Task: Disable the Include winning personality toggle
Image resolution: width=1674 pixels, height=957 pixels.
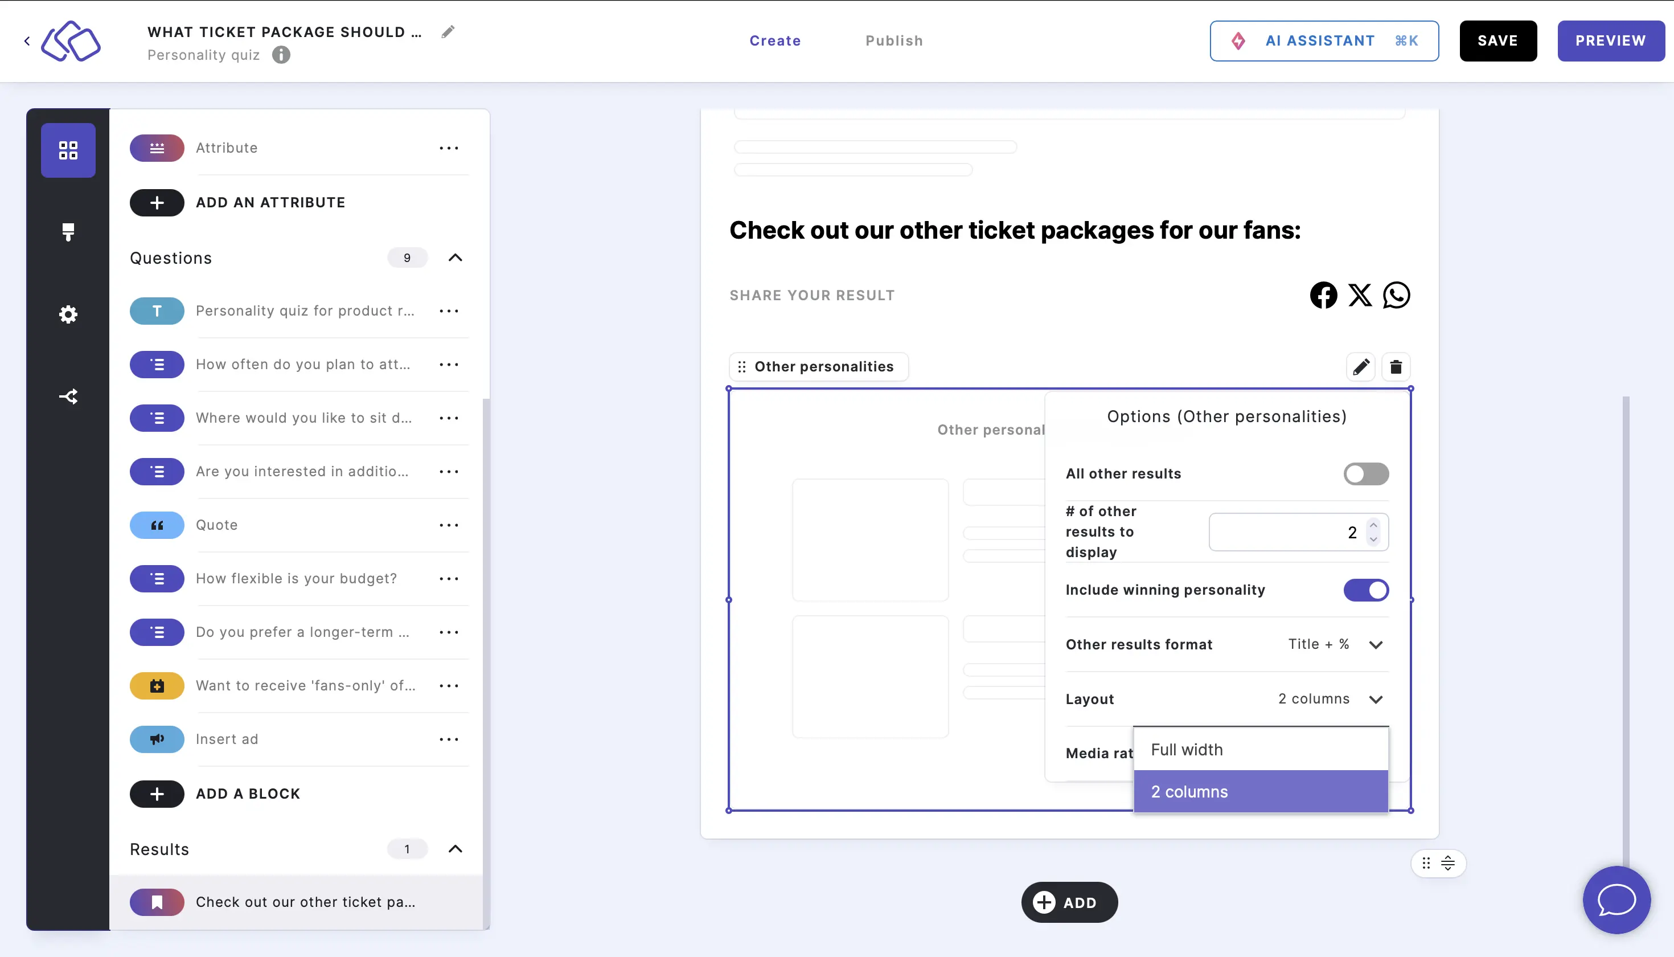Action: tap(1366, 589)
